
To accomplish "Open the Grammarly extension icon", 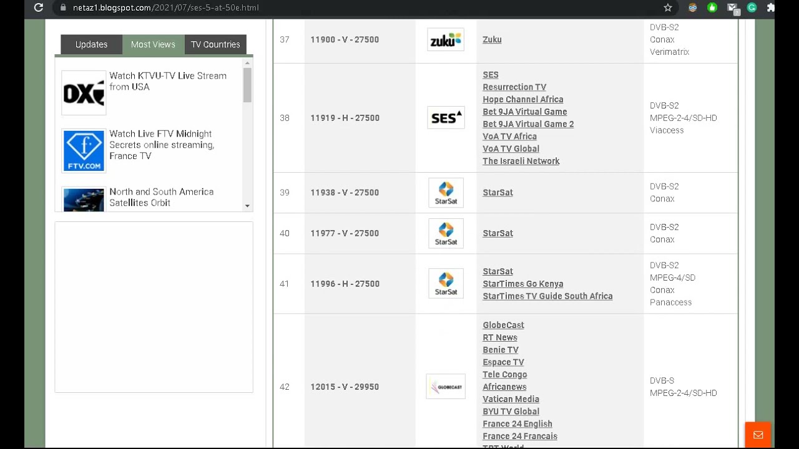I will pos(752,7).
